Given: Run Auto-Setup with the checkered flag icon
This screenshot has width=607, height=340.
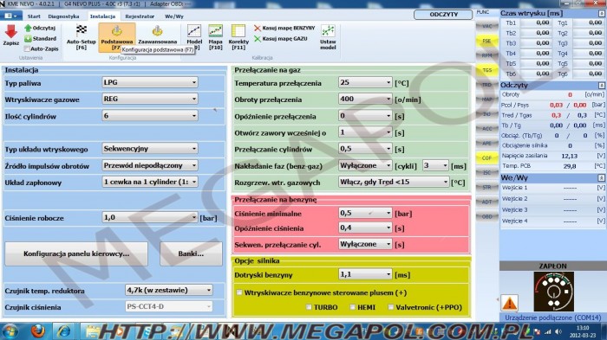Looking at the screenshot, I should 82,30.
